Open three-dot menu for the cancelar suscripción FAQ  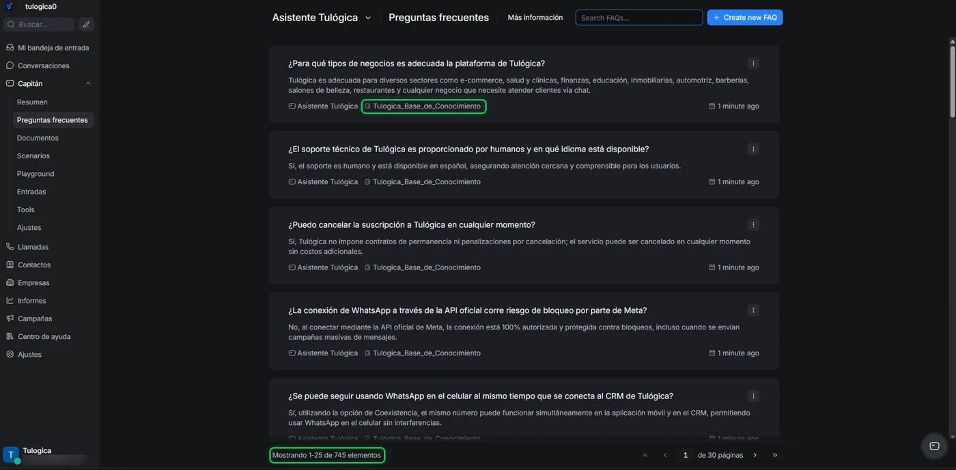[x=753, y=224]
